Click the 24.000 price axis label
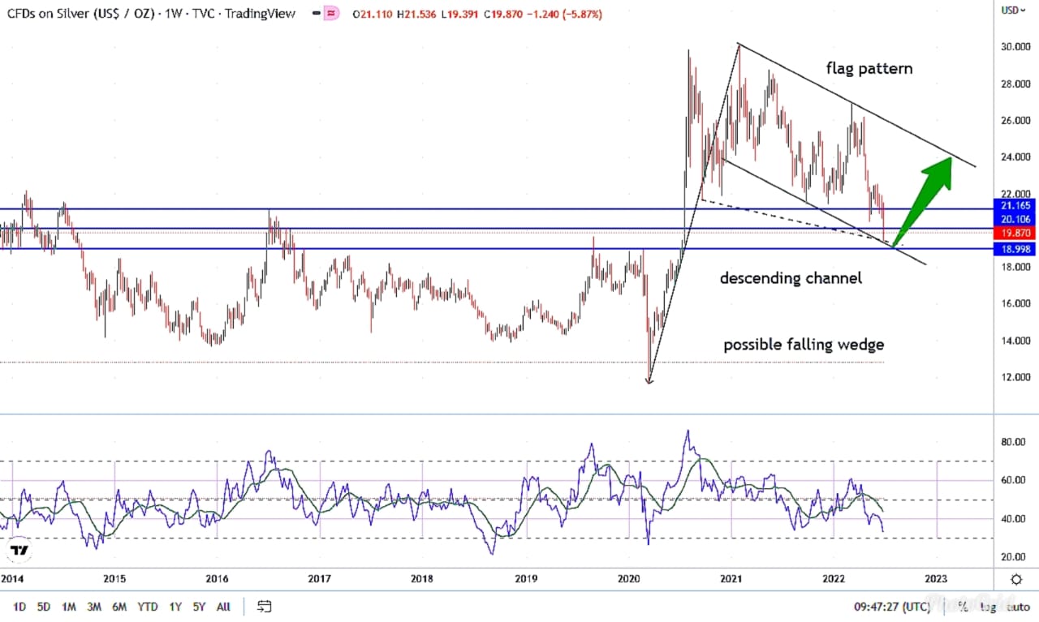 tap(1016, 157)
